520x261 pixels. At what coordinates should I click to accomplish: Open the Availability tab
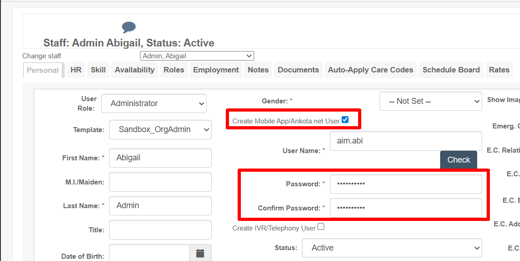point(135,70)
